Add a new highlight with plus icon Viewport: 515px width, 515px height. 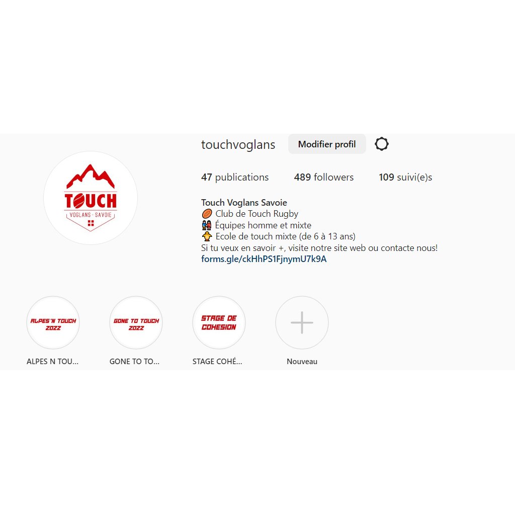pyautogui.click(x=302, y=322)
